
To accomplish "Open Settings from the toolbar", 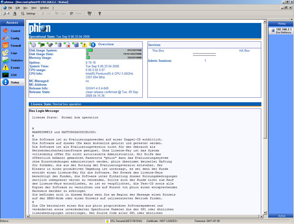I will tap(28, 14).
